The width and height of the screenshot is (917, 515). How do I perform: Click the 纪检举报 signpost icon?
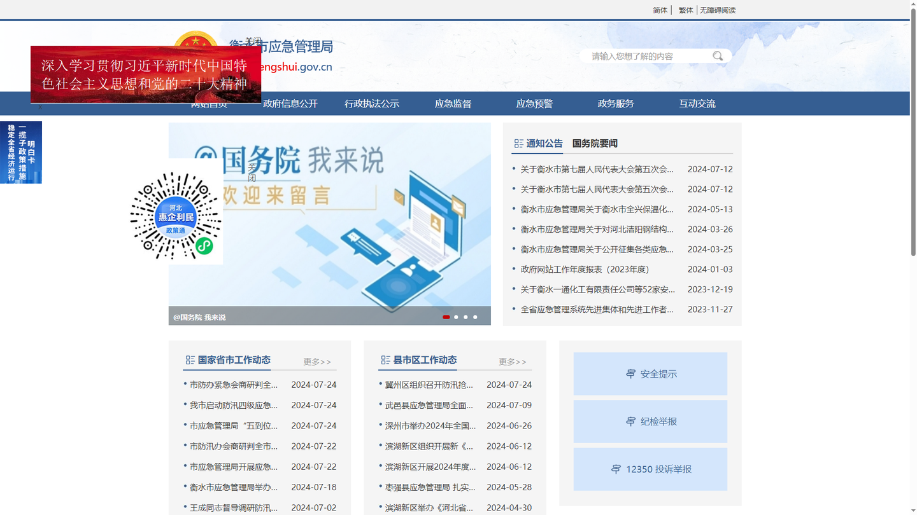(x=630, y=422)
